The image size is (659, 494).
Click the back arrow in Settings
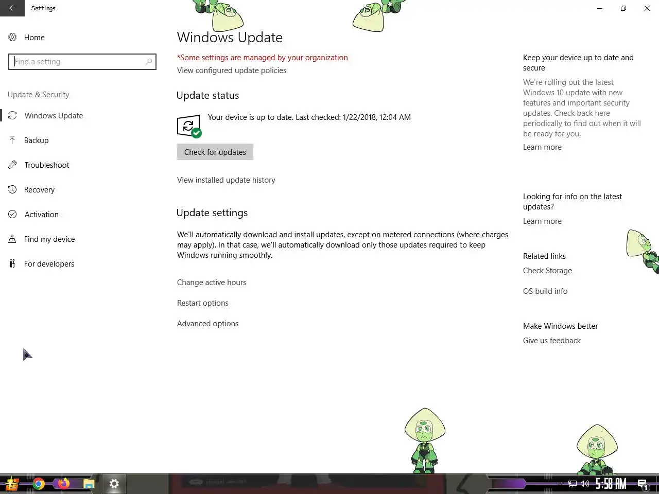click(x=12, y=8)
